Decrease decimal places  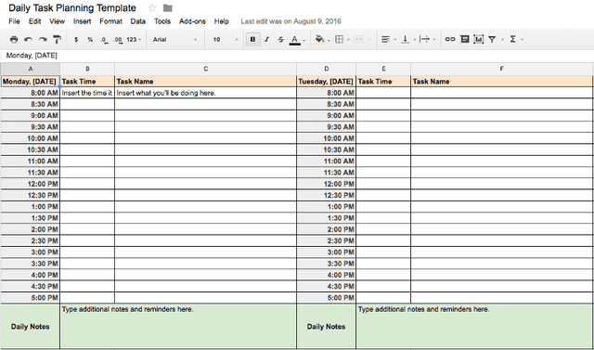tap(105, 40)
